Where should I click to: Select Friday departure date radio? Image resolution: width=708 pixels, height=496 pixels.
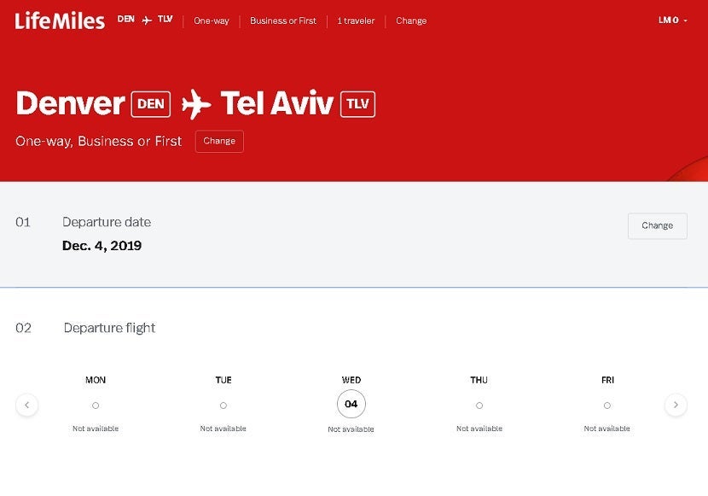tap(607, 406)
